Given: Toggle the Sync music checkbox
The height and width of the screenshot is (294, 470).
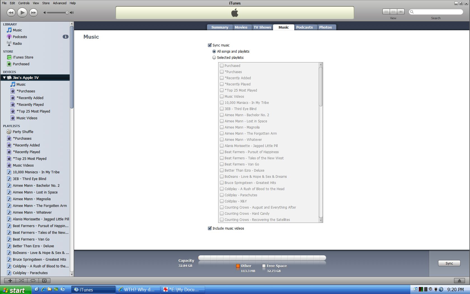Looking at the screenshot, I should click(x=210, y=45).
